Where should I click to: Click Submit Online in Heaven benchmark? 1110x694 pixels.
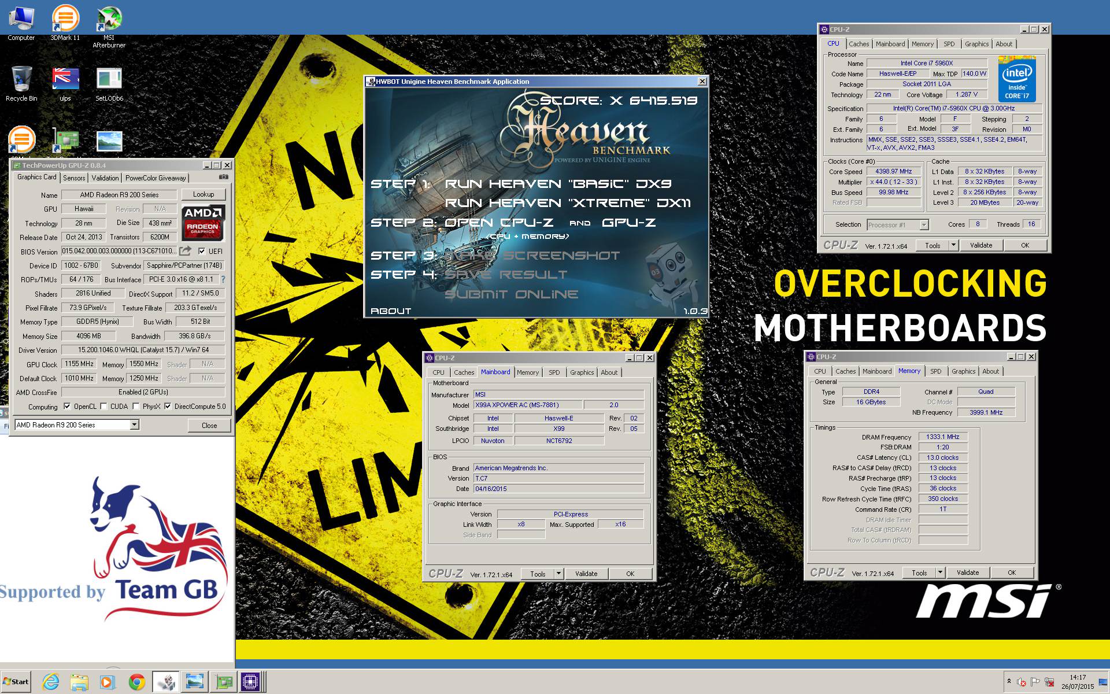coord(511,294)
